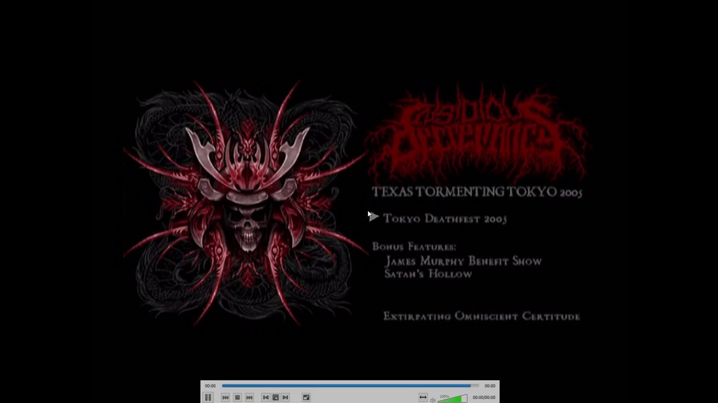
Task: Select Satan's Hollow bonus feature
Action: click(x=428, y=274)
